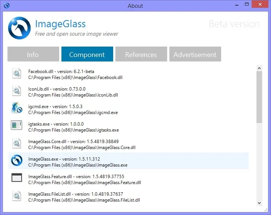Minimize the About window
This screenshot has width=271, height=215.
[x=237, y=5]
